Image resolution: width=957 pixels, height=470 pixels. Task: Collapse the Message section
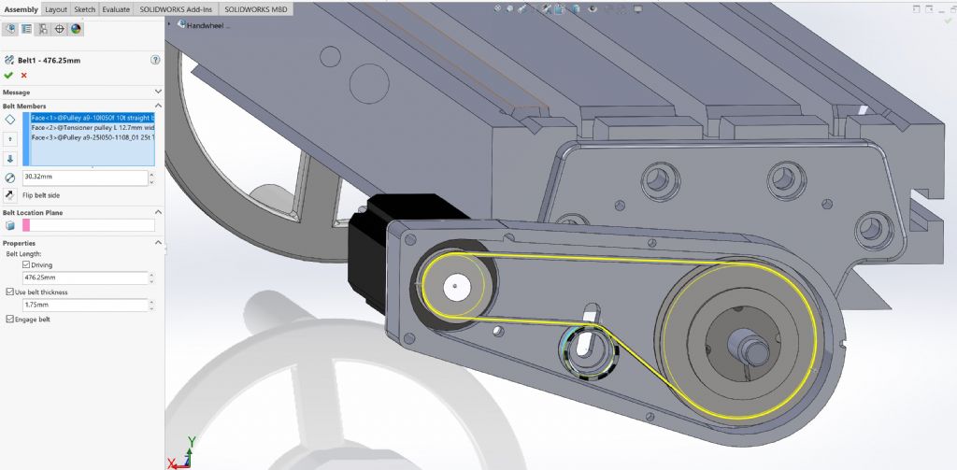[x=158, y=92]
